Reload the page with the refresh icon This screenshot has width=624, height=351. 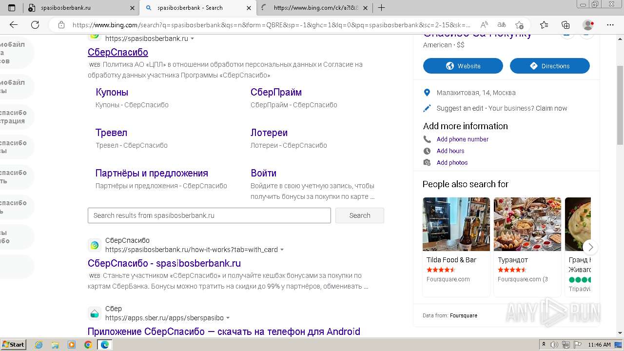35,25
